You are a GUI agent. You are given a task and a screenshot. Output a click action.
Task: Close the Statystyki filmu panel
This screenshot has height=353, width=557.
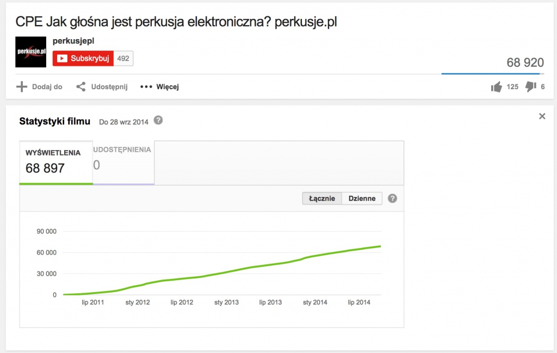click(542, 116)
